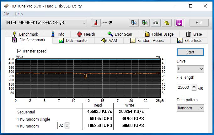The width and height of the screenshot is (214, 135).
Task: Click the thermometer temperature icon
Action: coord(96,23)
